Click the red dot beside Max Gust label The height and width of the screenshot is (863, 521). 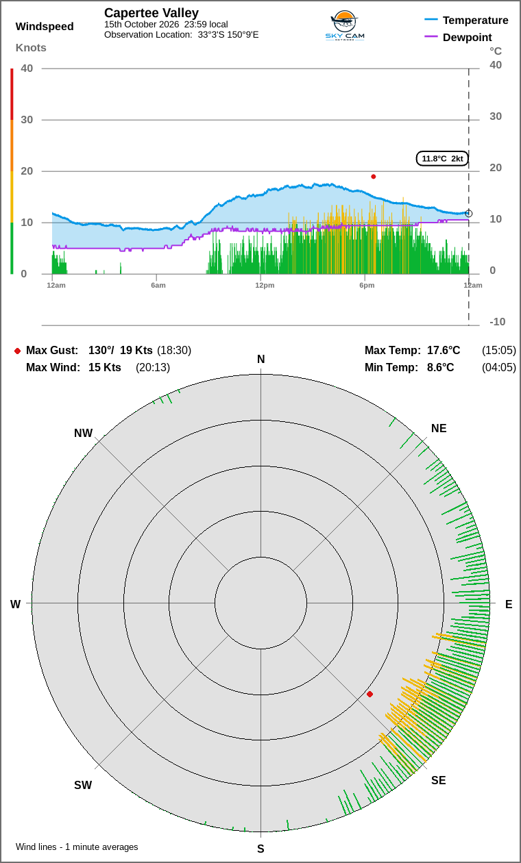(17, 351)
